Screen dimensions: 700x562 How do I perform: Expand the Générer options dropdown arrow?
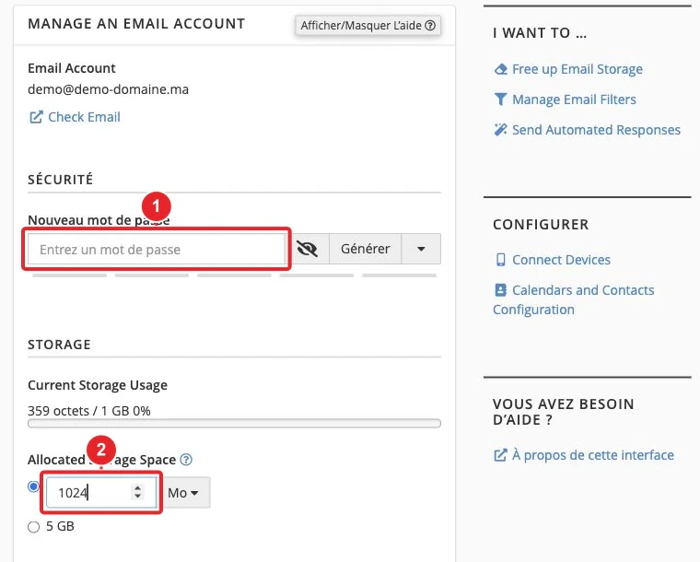point(421,249)
